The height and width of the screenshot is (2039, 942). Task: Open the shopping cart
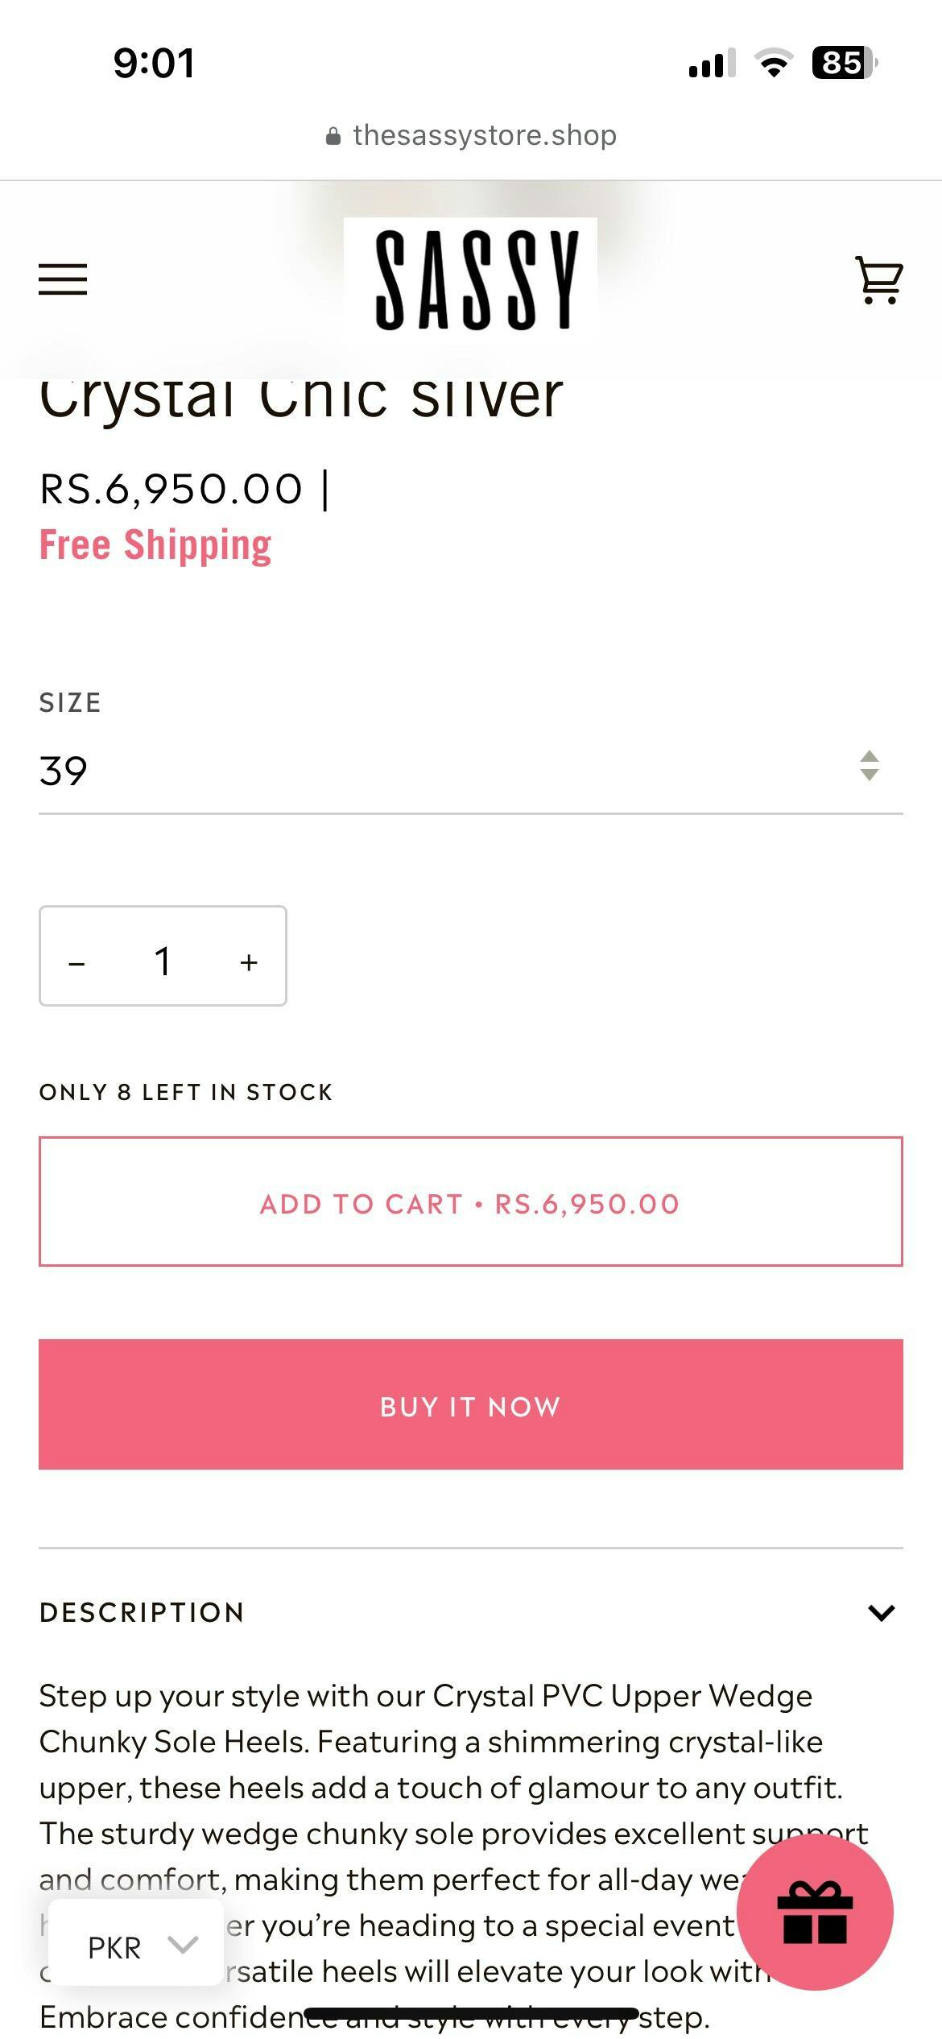(878, 279)
